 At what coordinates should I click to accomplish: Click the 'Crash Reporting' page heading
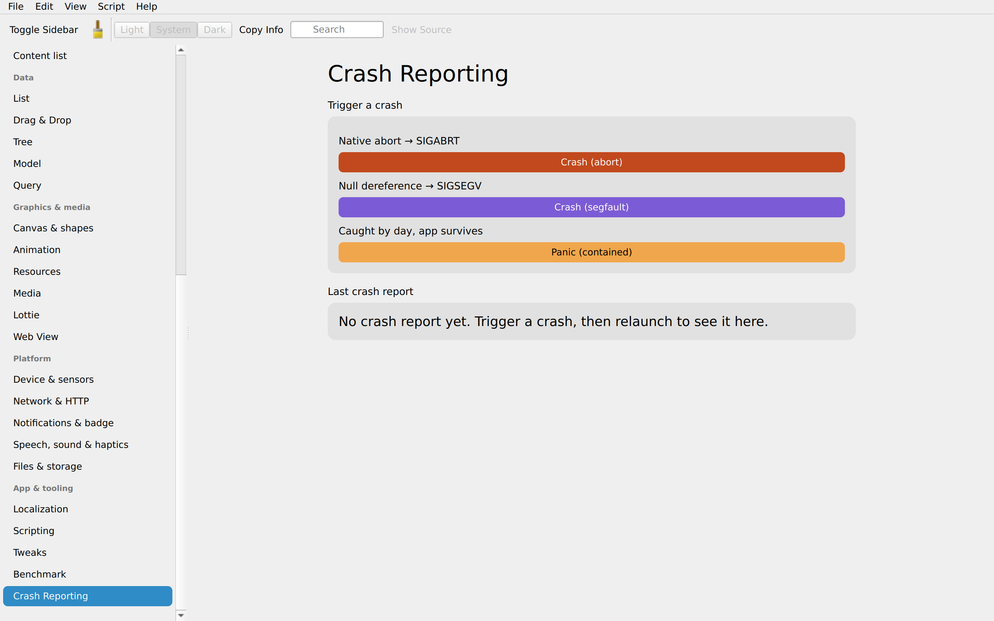[x=418, y=74]
